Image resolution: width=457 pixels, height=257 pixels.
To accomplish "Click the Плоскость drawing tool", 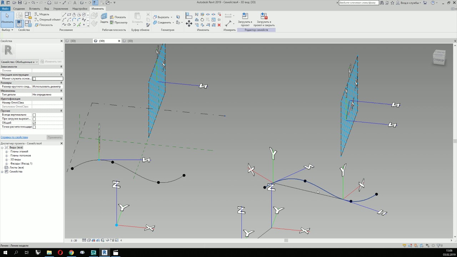I will (x=44, y=25).
